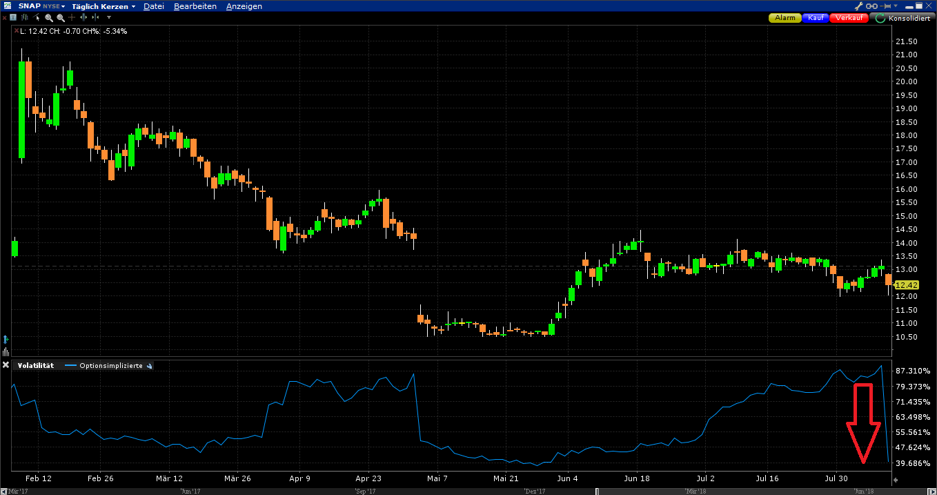This screenshot has width=937, height=495.
Task: Open the Täglich Kerzen timeframe dropdown
Action: click(x=103, y=6)
